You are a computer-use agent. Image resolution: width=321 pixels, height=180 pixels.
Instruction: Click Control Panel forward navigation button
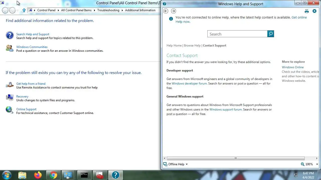pyautogui.click(x=12, y=10)
